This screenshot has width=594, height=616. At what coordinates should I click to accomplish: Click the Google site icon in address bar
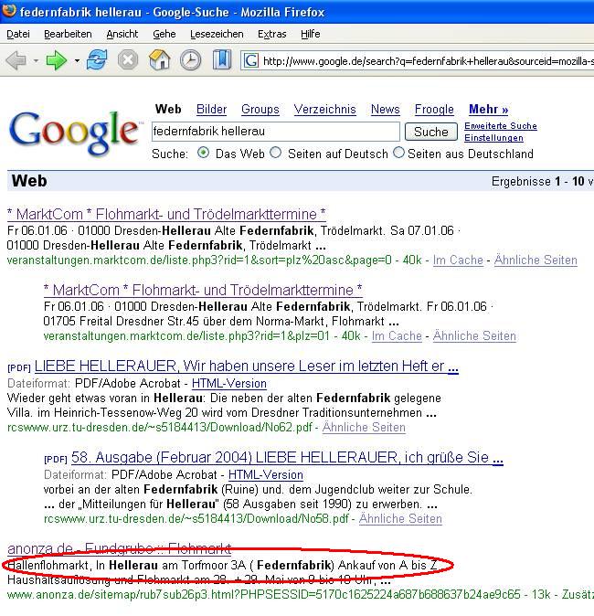click(251, 61)
